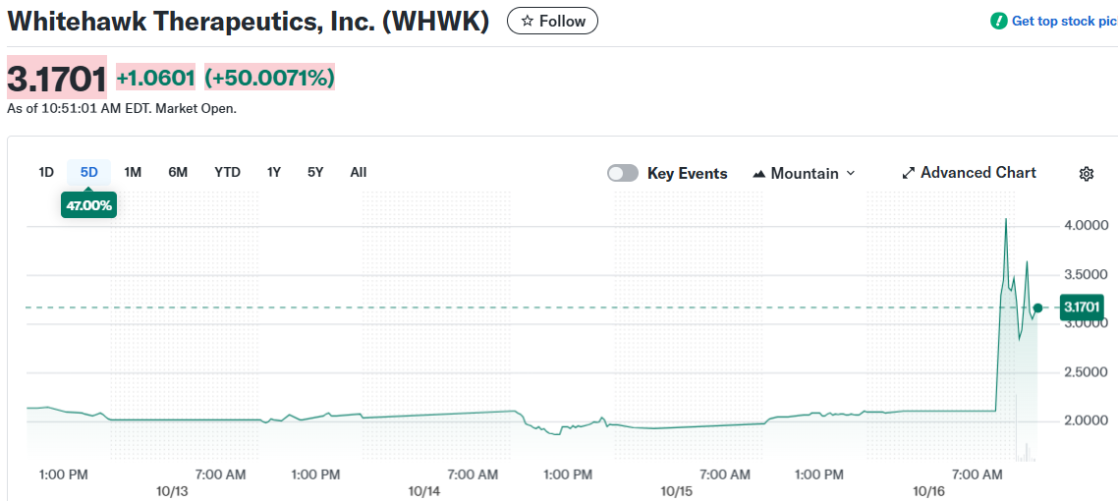
Task: Open Get top stock picks link
Action: 1063,21
